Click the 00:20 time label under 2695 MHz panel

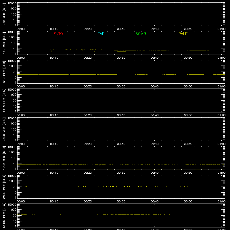point(88,144)
